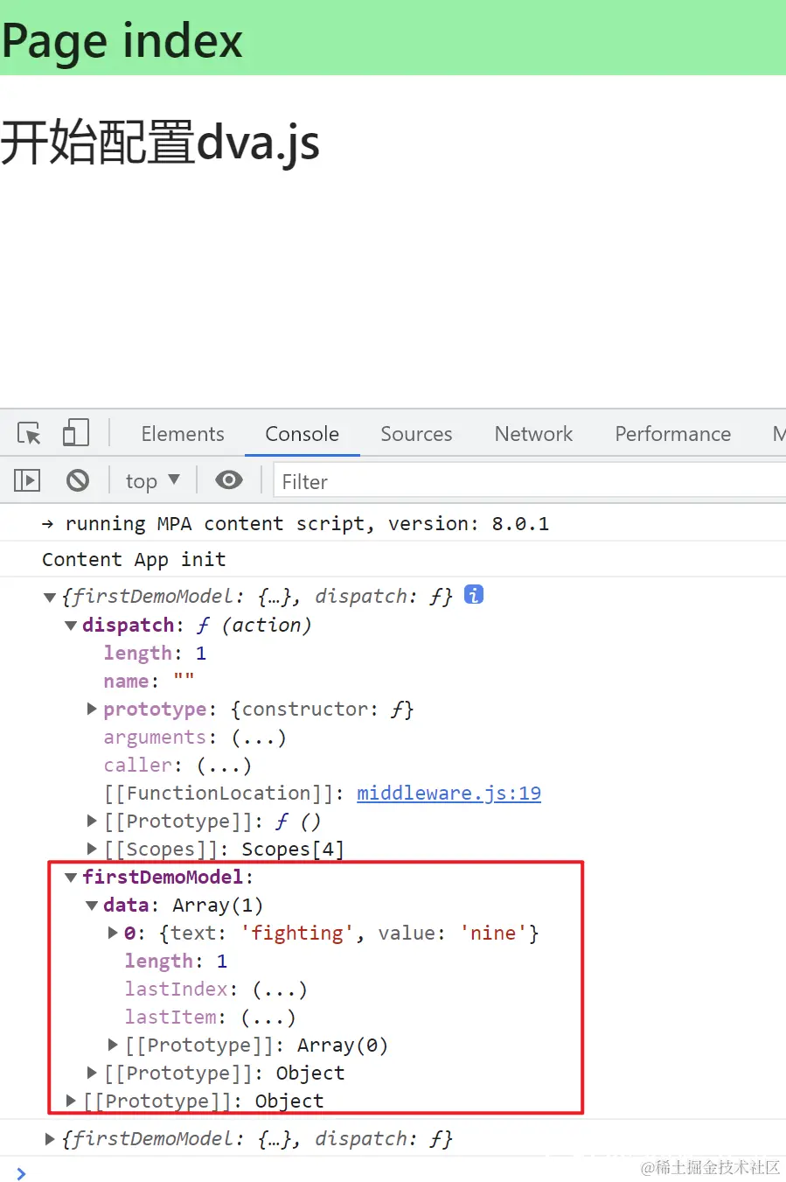Collapse the dispatch function entry
The image size is (786, 1182).
pyautogui.click(x=71, y=626)
